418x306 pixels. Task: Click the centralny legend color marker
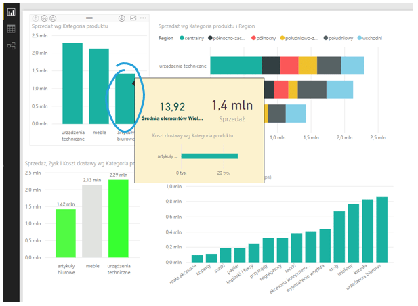coord(182,39)
